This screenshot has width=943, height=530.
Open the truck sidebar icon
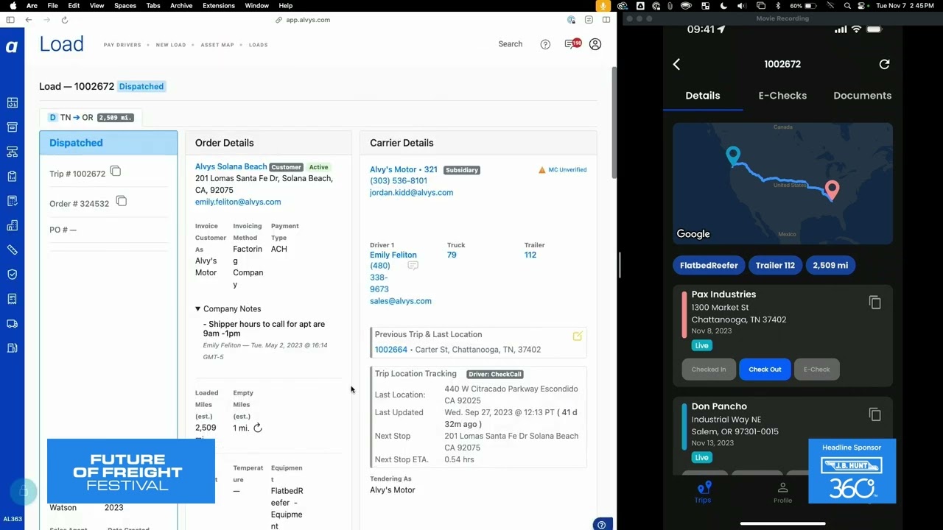pos(12,324)
